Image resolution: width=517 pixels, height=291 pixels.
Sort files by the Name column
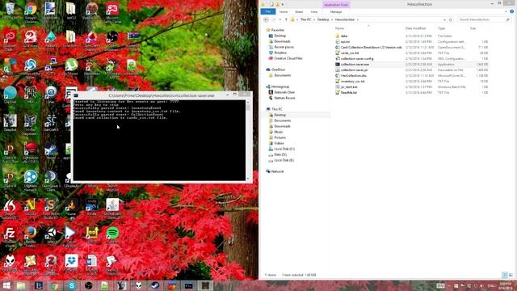339,28
